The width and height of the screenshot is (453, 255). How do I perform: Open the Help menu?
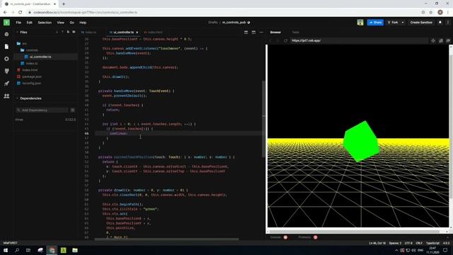(83, 23)
